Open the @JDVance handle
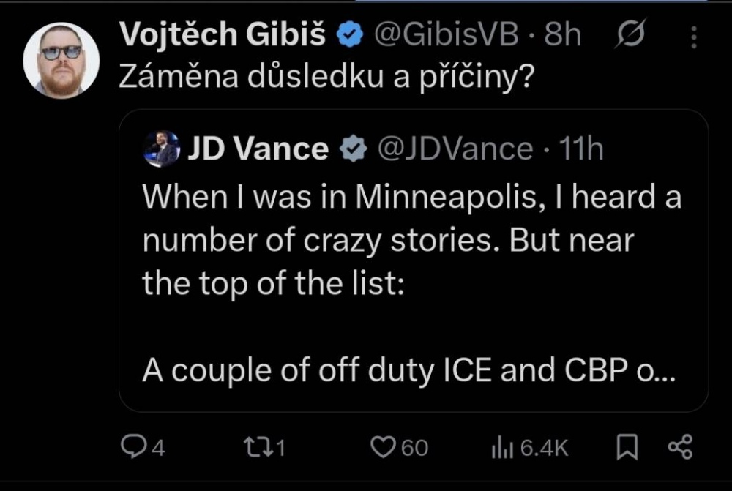The height and width of the screenshot is (491, 732). point(455,149)
